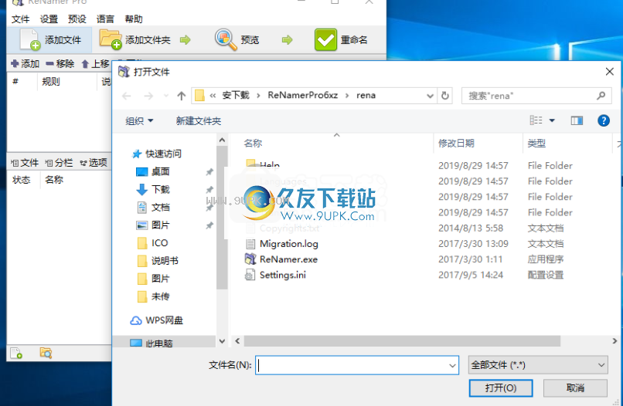This screenshot has height=406, width=623.
Task: Go up one folder level
Action: coord(181,96)
